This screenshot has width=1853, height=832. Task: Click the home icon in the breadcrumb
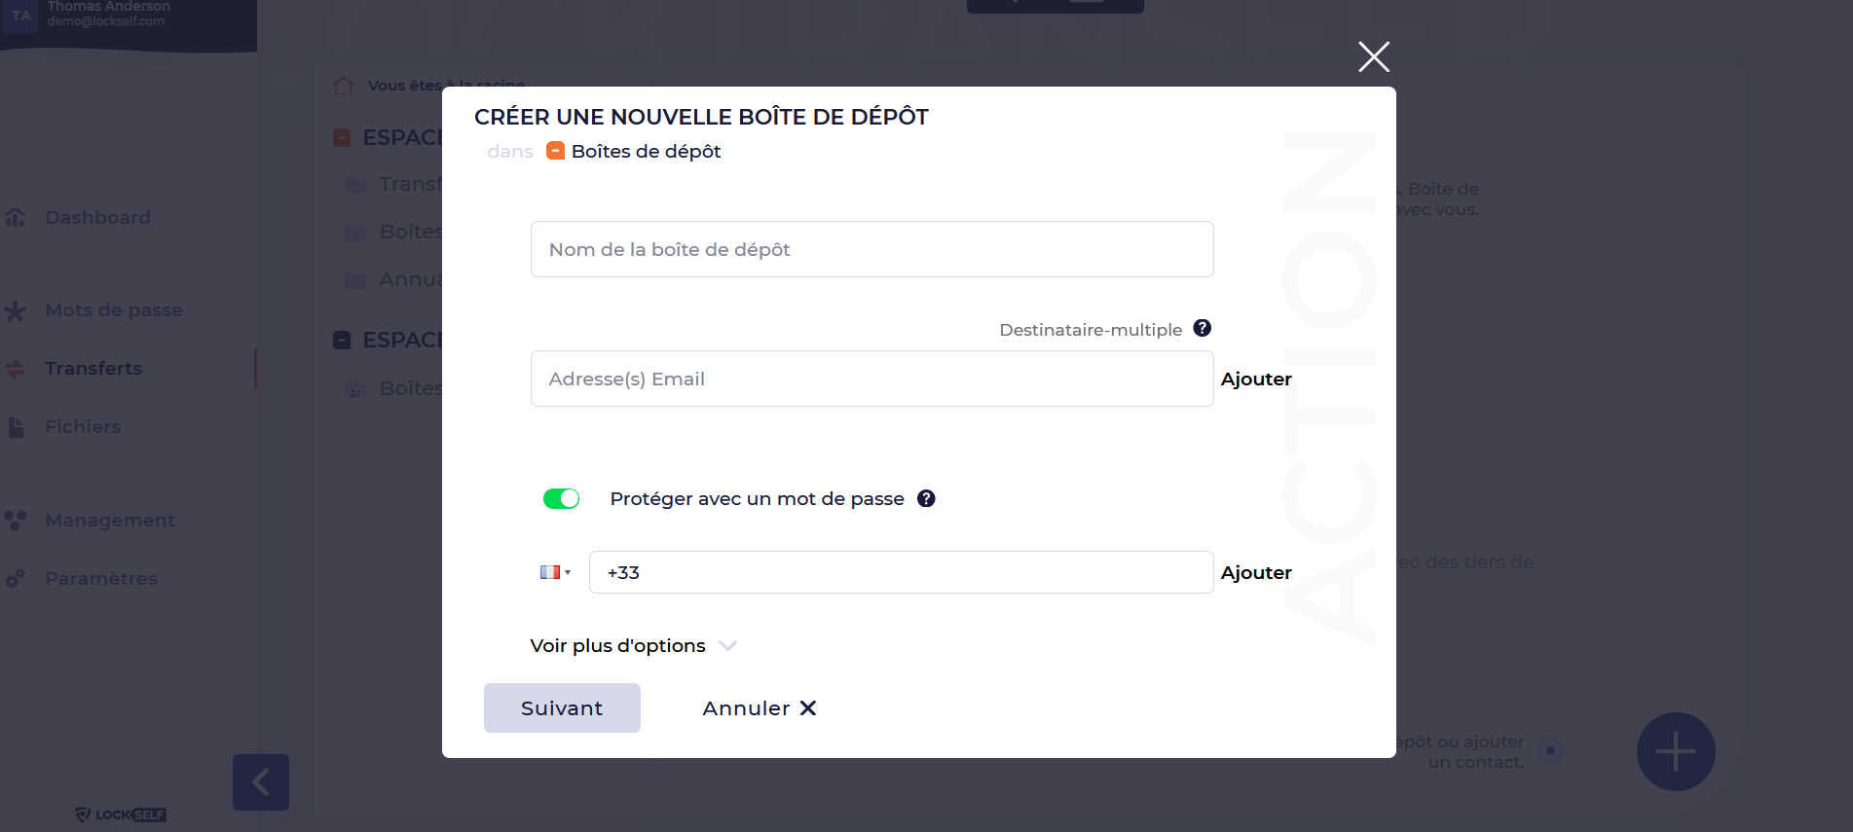click(343, 86)
